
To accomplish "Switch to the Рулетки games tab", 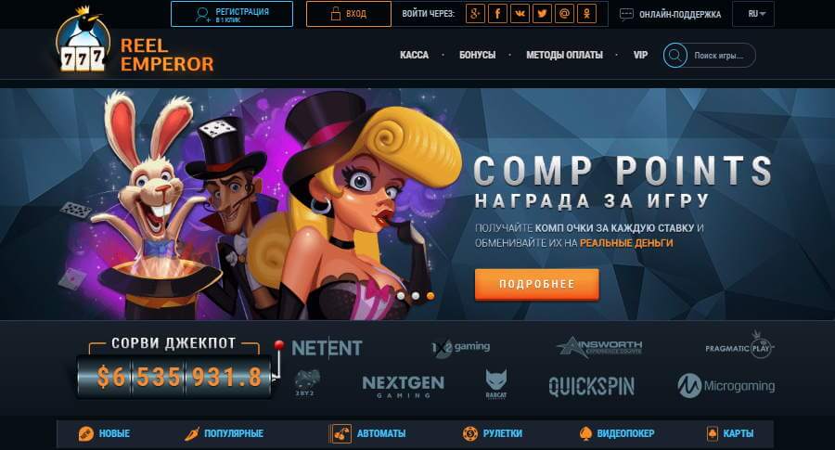I will click(492, 433).
